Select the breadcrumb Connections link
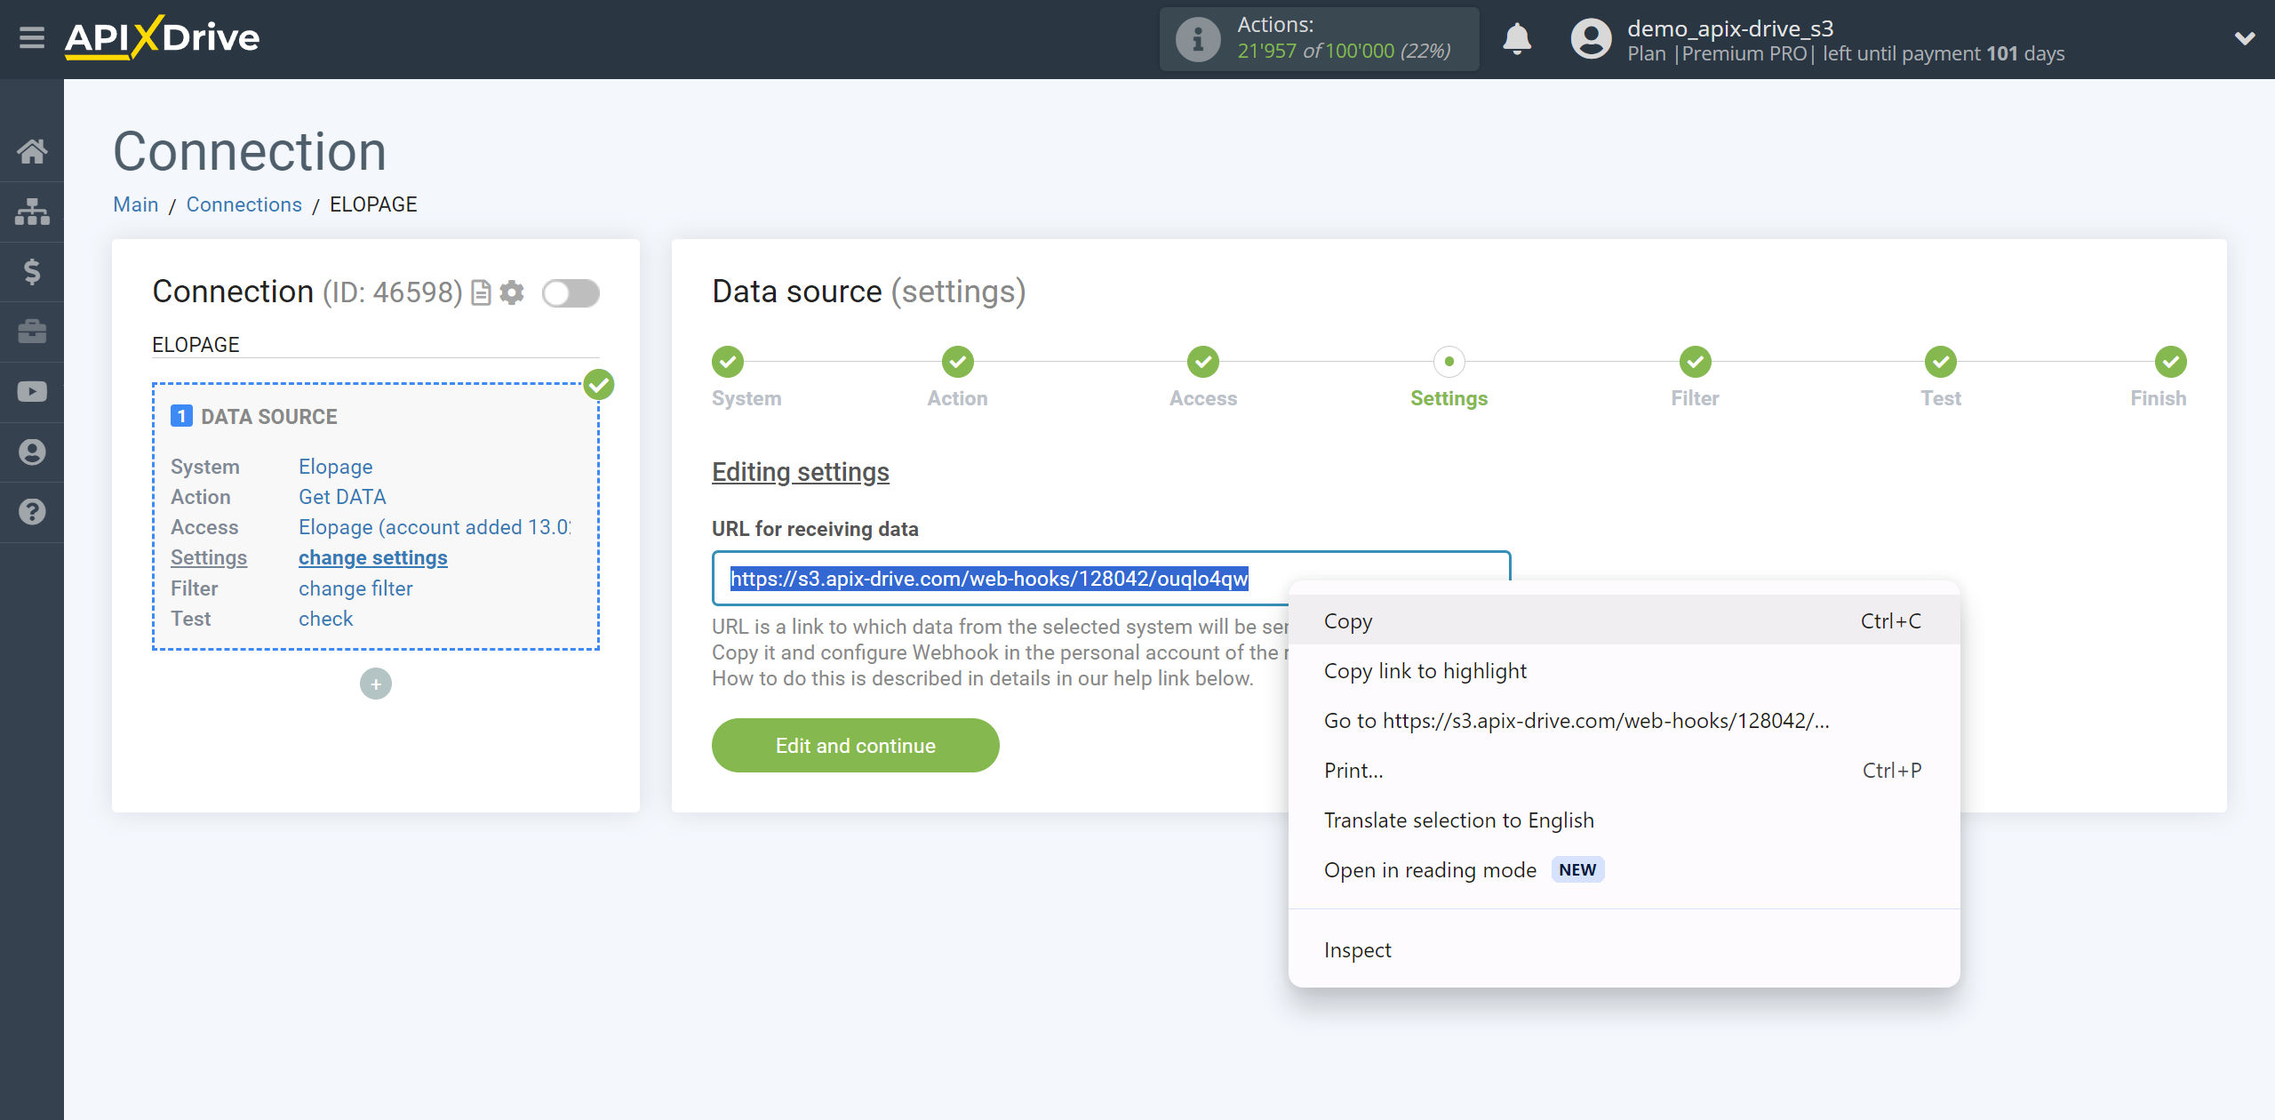The image size is (2275, 1120). pyautogui.click(x=245, y=204)
